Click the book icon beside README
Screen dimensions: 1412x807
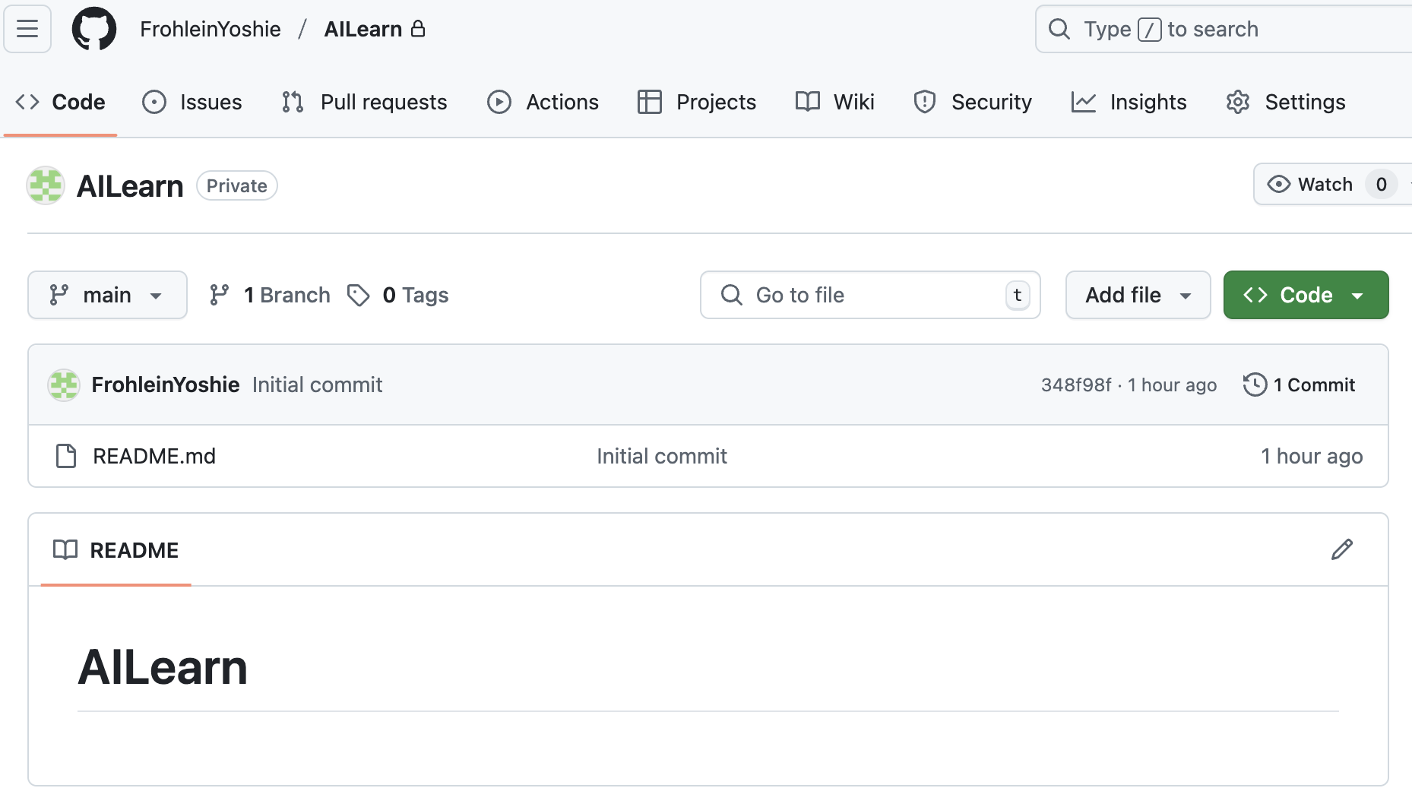pyautogui.click(x=65, y=549)
